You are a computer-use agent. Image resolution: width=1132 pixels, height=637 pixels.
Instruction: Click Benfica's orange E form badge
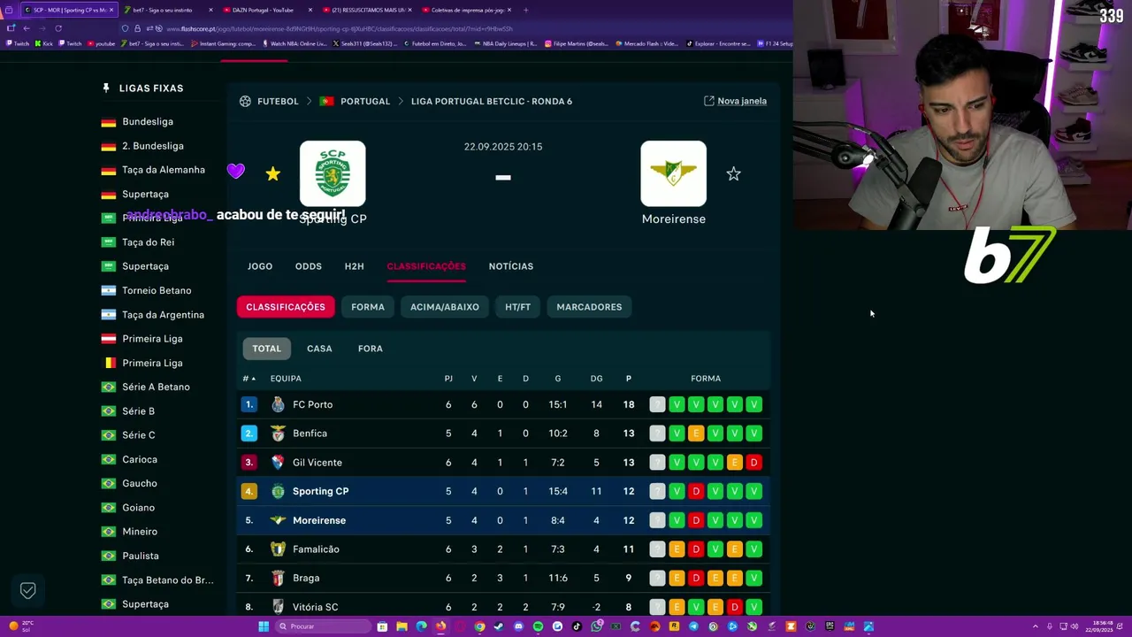click(x=696, y=434)
